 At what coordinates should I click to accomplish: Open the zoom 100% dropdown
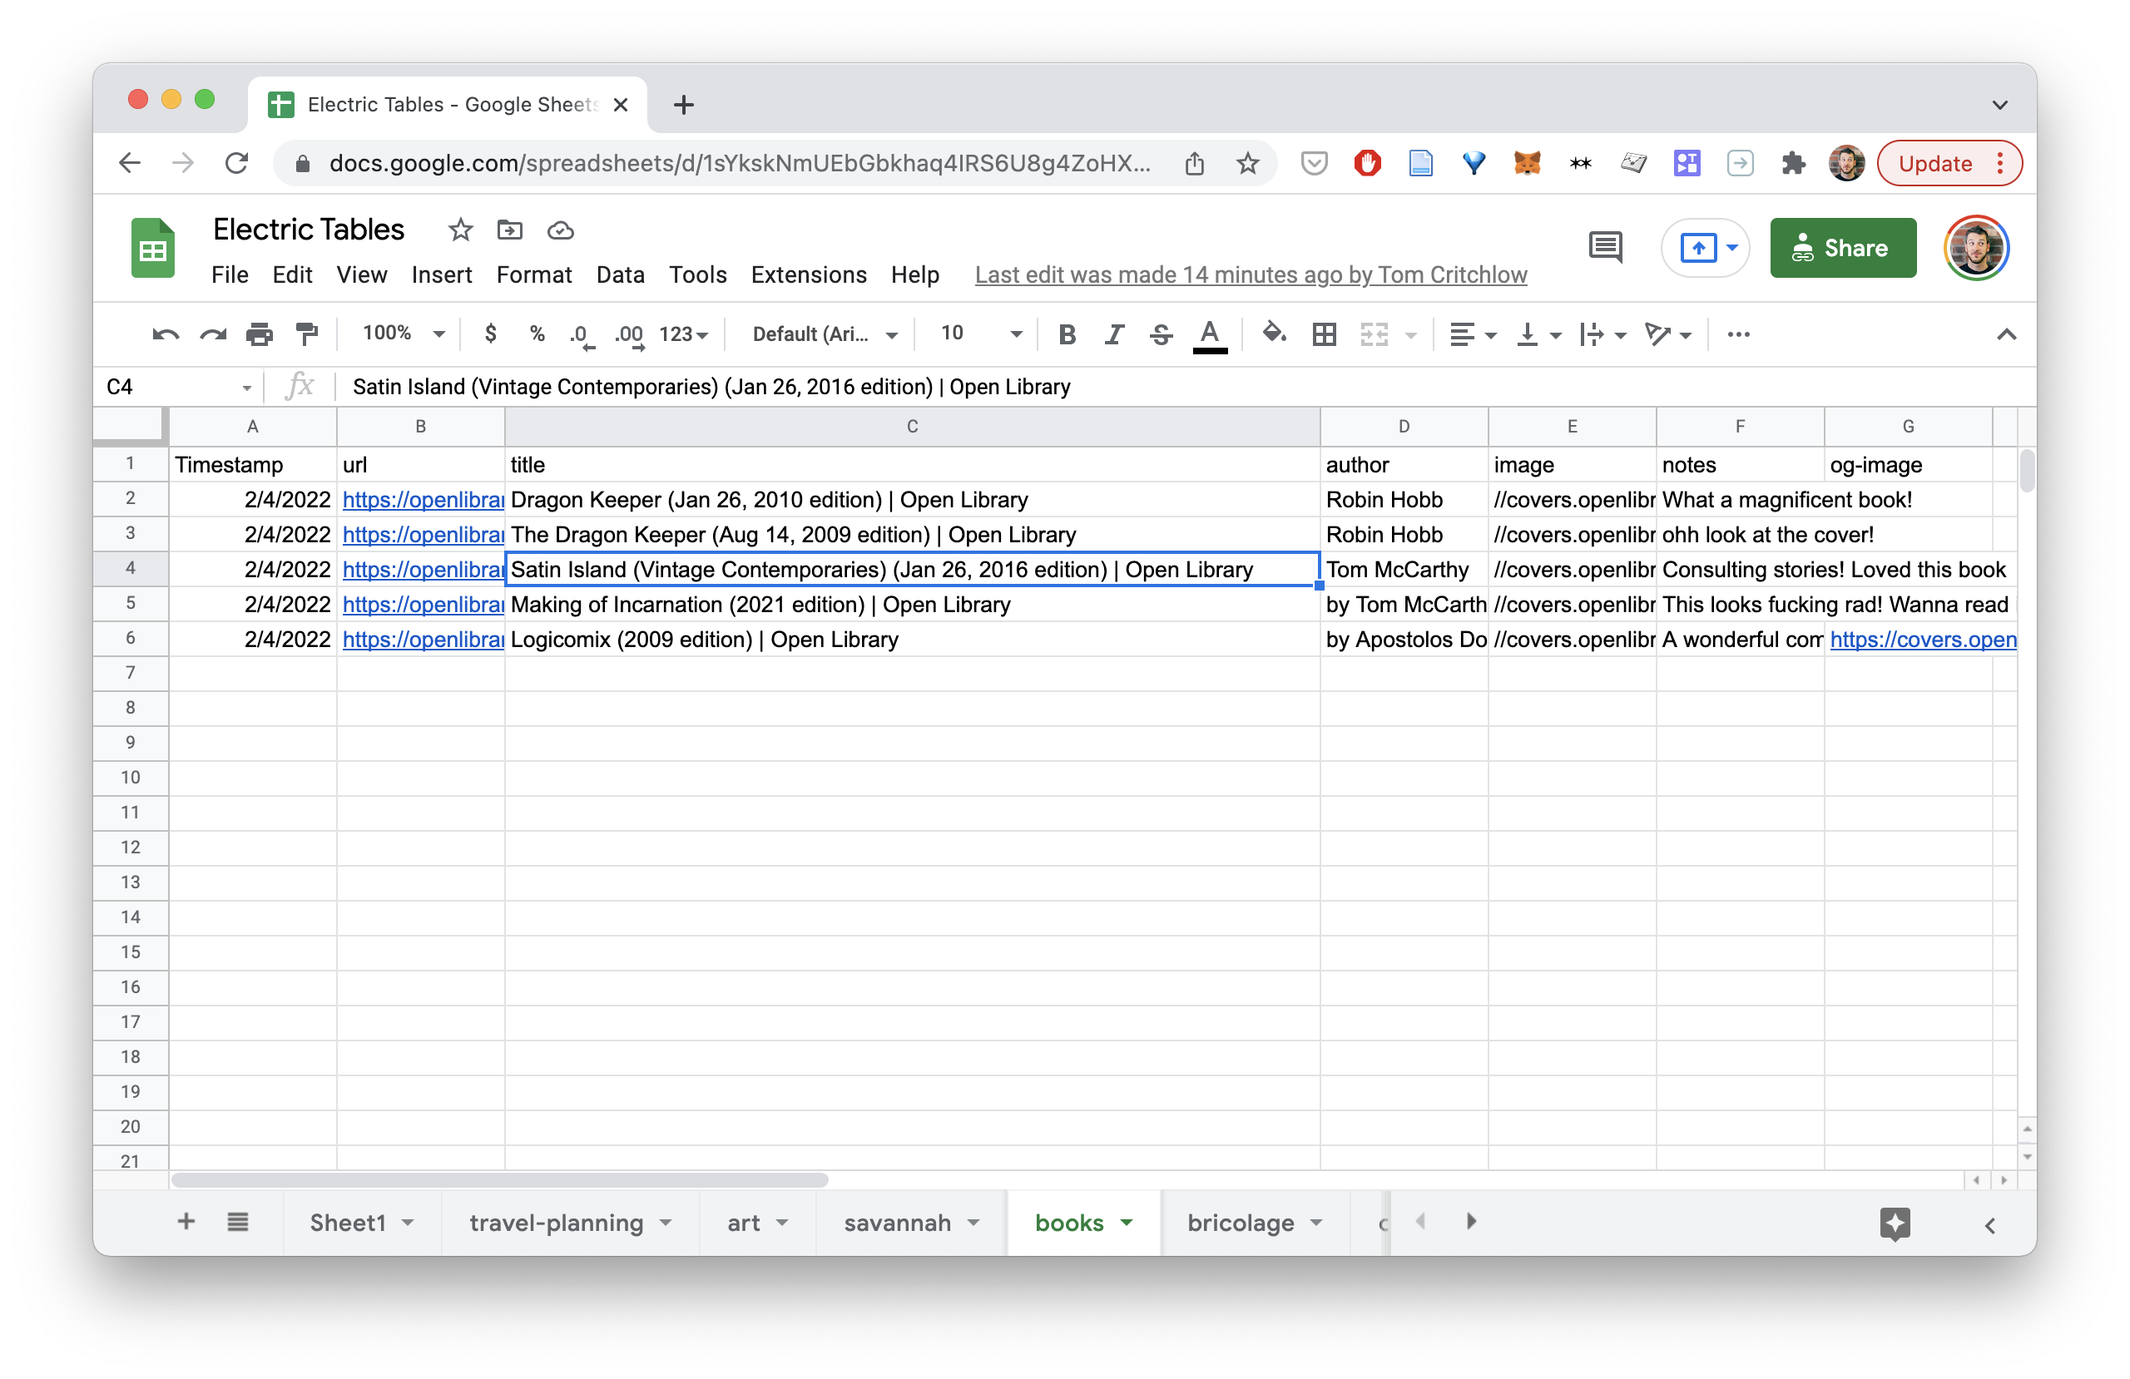[403, 334]
